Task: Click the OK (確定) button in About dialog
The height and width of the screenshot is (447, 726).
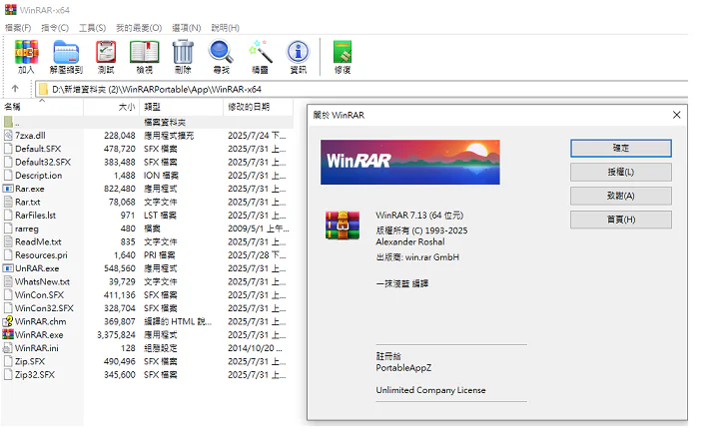Action: (x=621, y=148)
